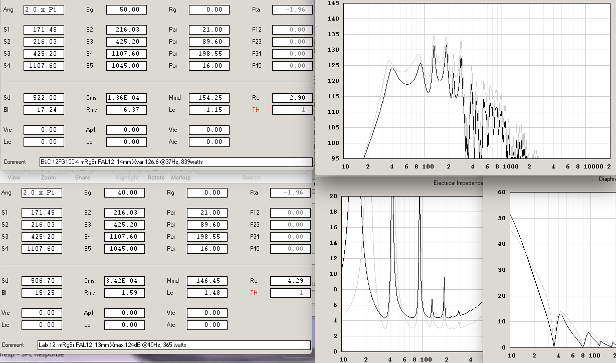Click the Mmd field showing 146.45

(207, 281)
